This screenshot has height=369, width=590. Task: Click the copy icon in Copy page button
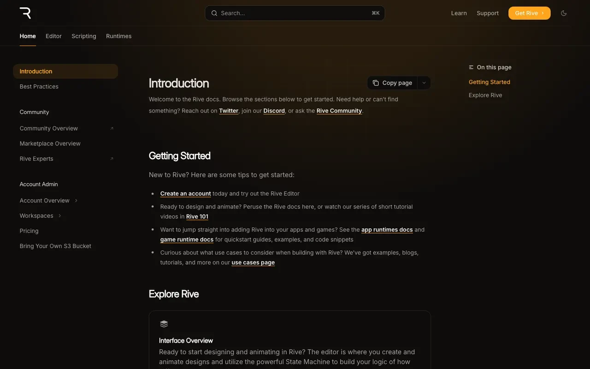376,83
